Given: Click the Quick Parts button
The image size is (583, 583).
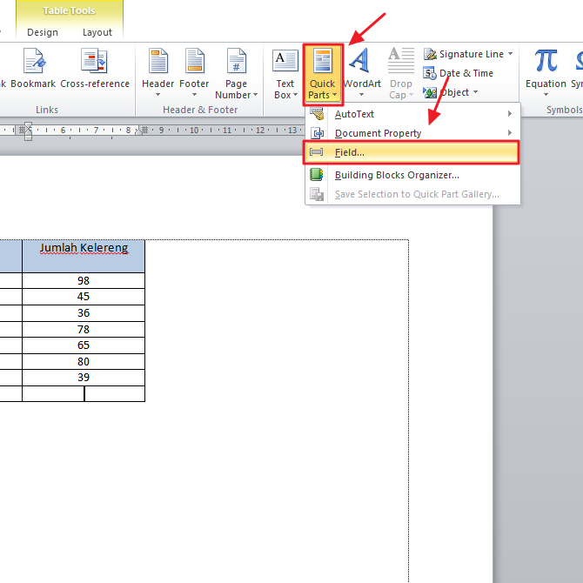Looking at the screenshot, I should tap(323, 73).
